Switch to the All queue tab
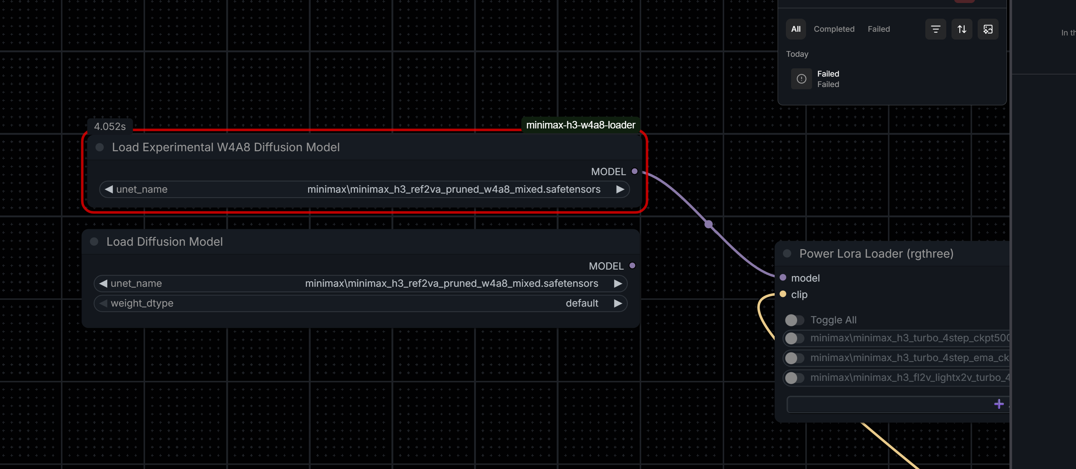The width and height of the screenshot is (1076, 469). tap(796, 29)
